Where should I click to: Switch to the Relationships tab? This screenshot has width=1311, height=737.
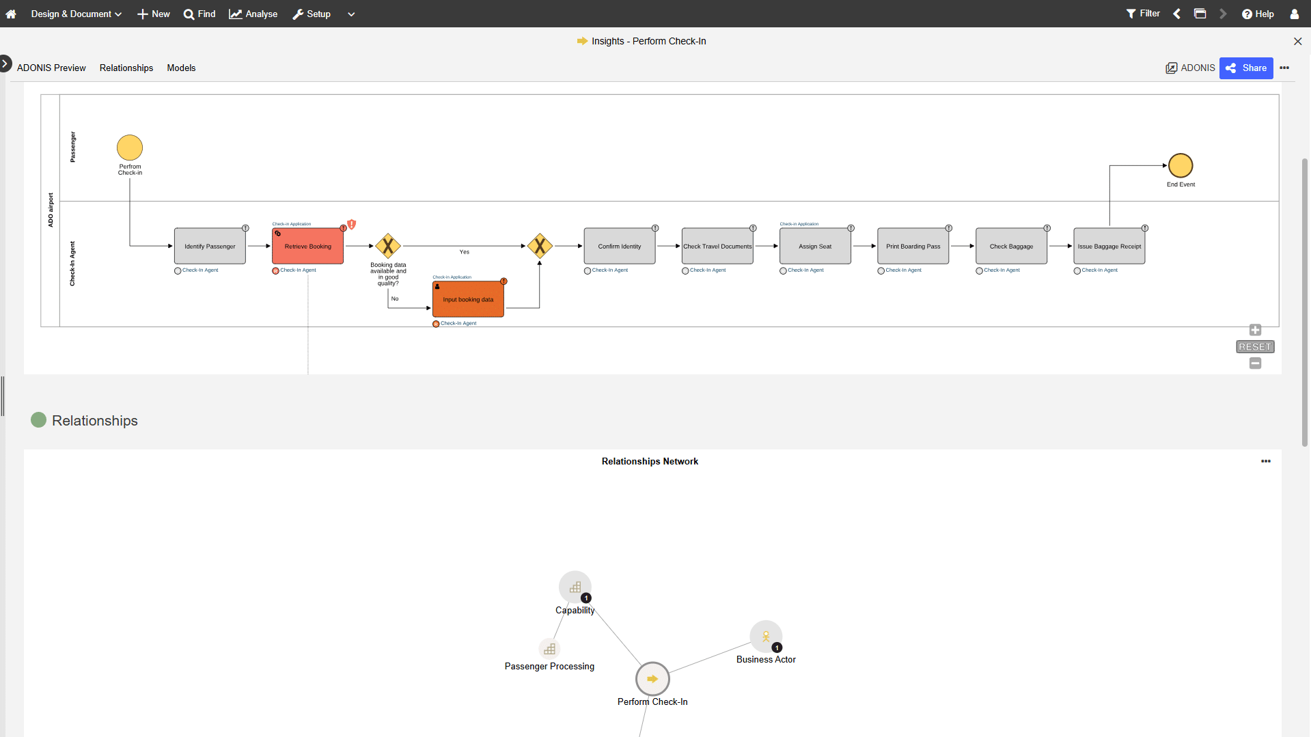coord(126,68)
